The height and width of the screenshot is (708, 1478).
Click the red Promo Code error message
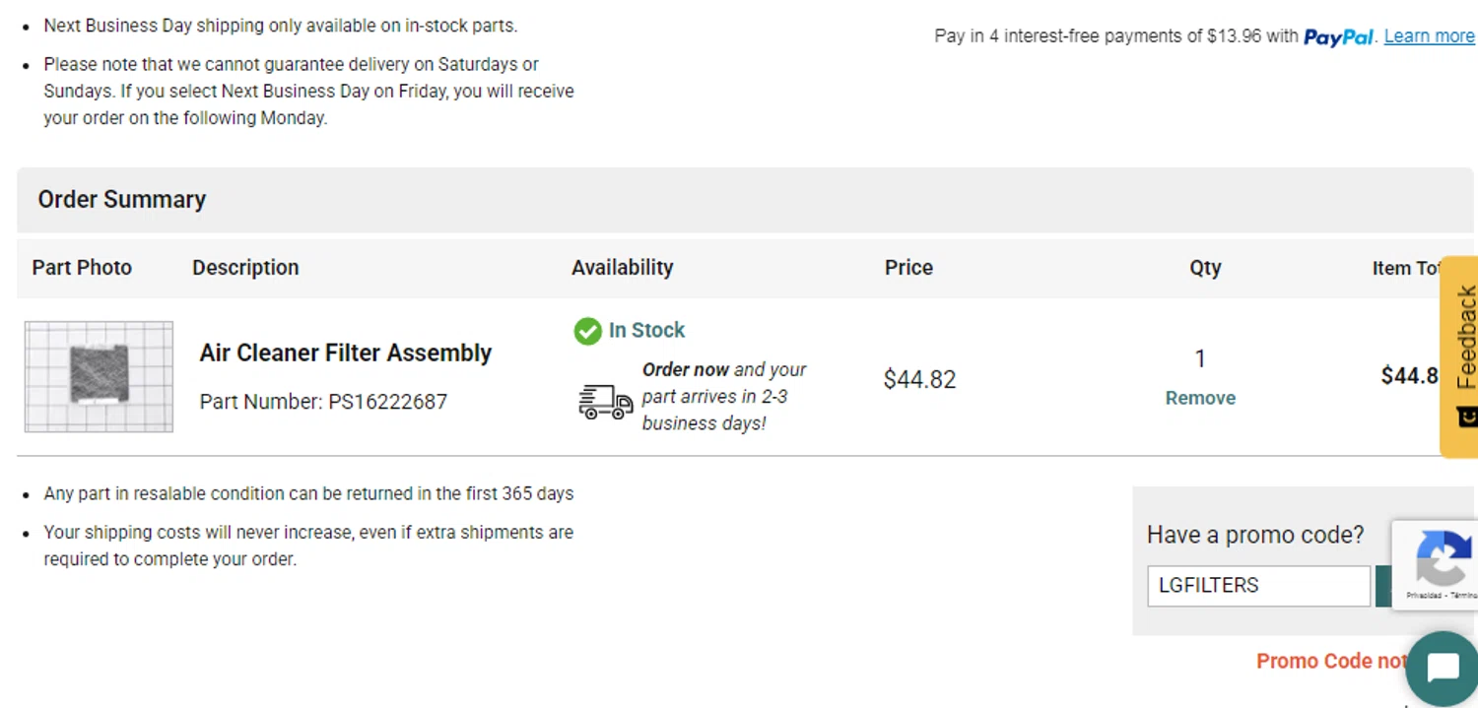pyautogui.click(x=1330, y=661)
